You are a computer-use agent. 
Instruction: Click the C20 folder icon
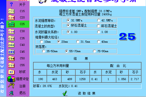click(x=11, y=17)
